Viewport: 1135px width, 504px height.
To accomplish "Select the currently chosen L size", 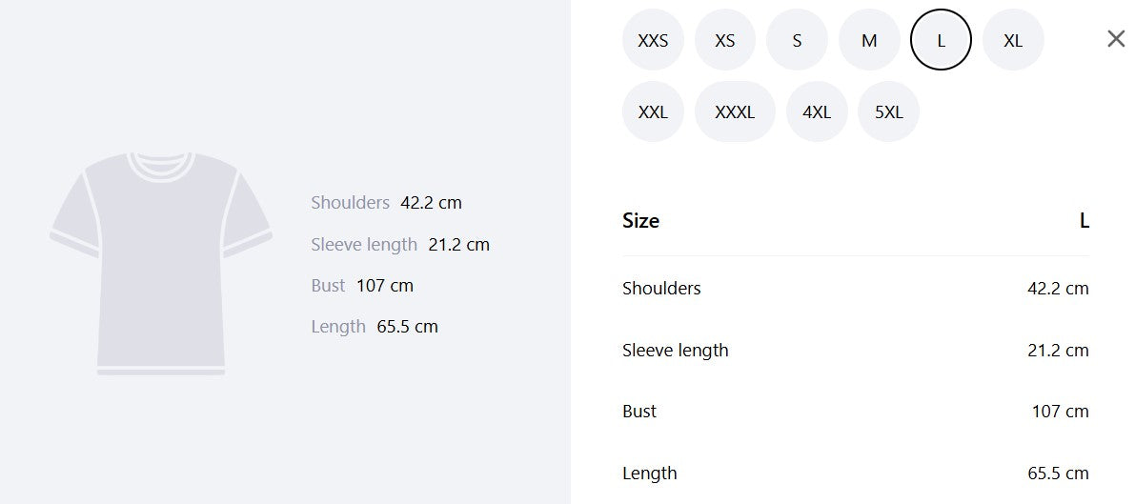I will point(941,40).
